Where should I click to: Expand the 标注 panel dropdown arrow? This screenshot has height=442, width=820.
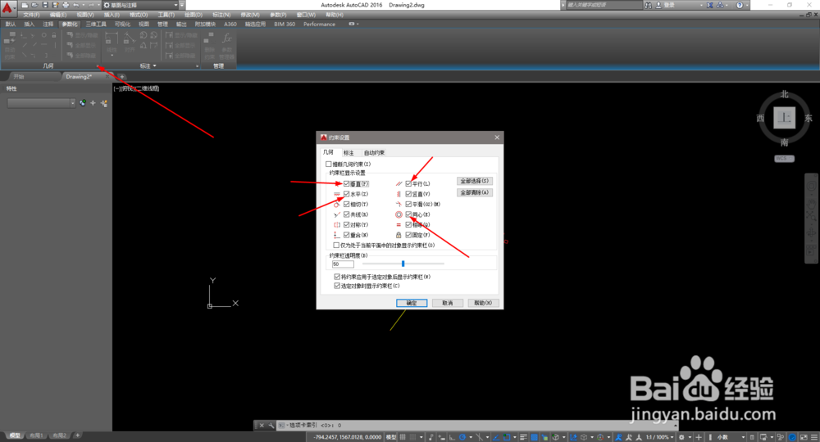pos(155,65)
